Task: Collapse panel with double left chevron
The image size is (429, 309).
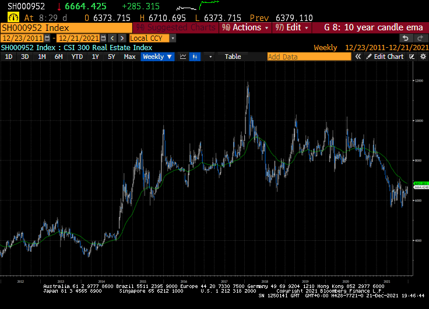Action: [x=358, y=57]
